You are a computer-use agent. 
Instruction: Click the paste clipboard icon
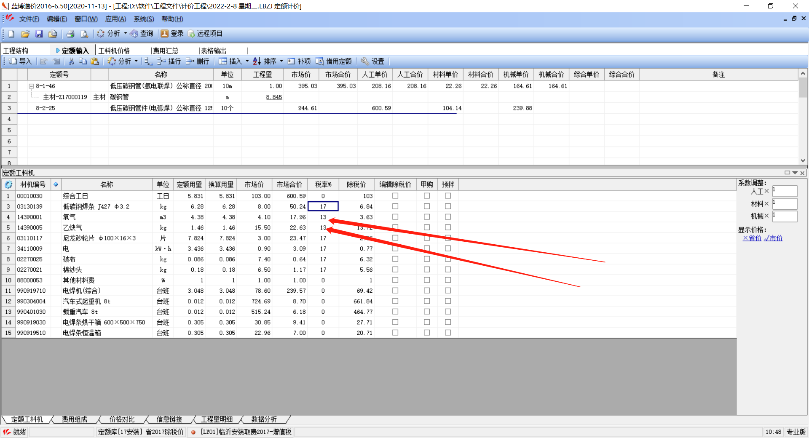point(95,61)
